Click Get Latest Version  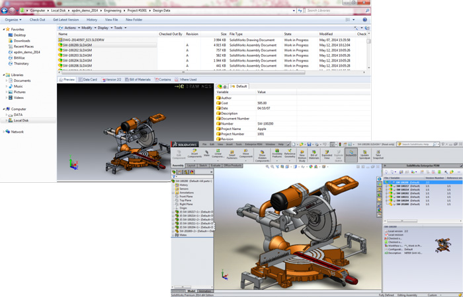click(65, 20)
